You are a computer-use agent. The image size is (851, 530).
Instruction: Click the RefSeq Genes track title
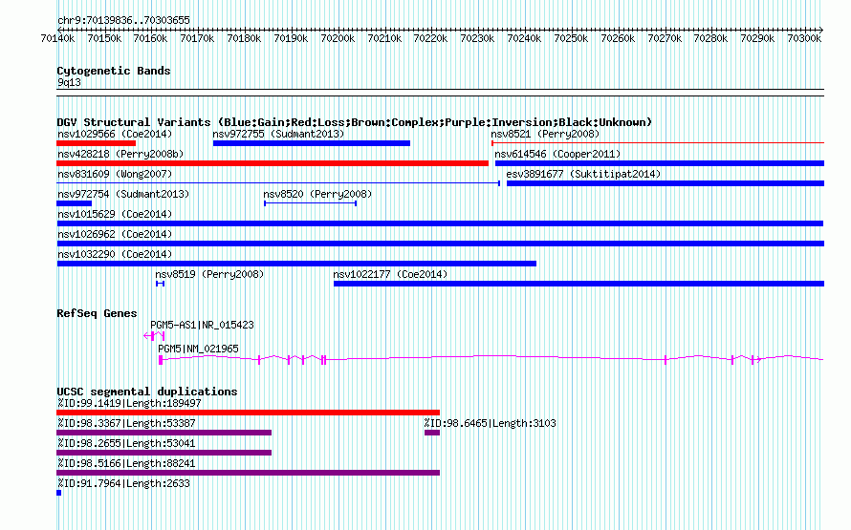click(97, 313)
